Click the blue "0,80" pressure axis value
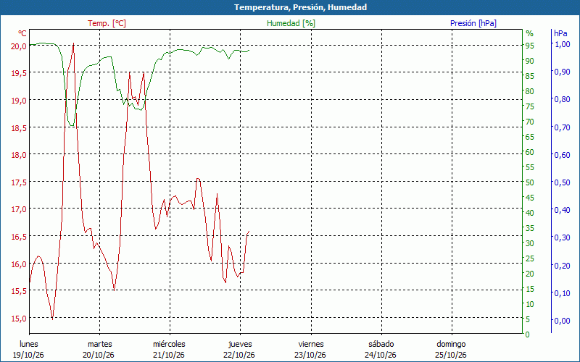 pyautogui.click(x=562, y=99)
